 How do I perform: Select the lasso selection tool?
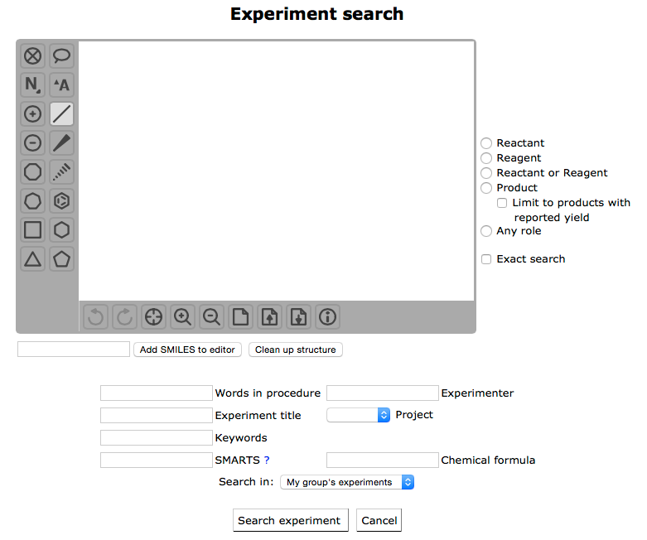click(61, 55)
